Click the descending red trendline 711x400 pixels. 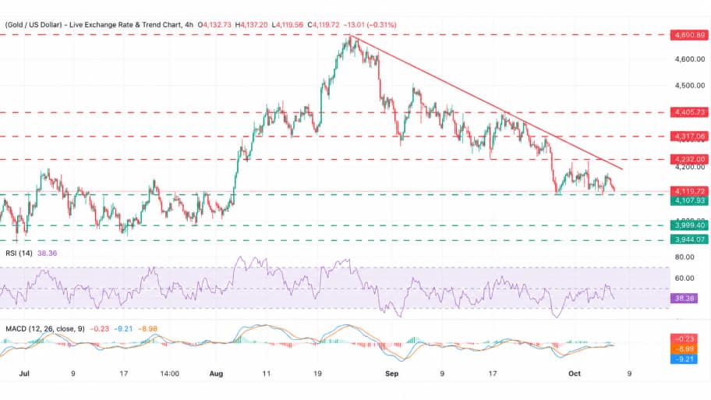[x=486, y=103]
